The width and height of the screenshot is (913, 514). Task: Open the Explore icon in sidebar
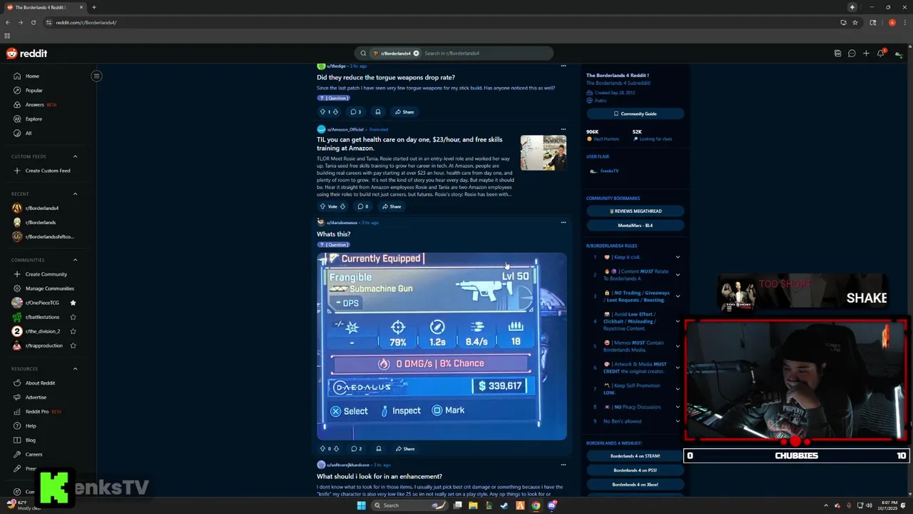click(x=17, y=119)
